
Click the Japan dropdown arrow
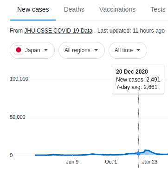pos(46,50)
